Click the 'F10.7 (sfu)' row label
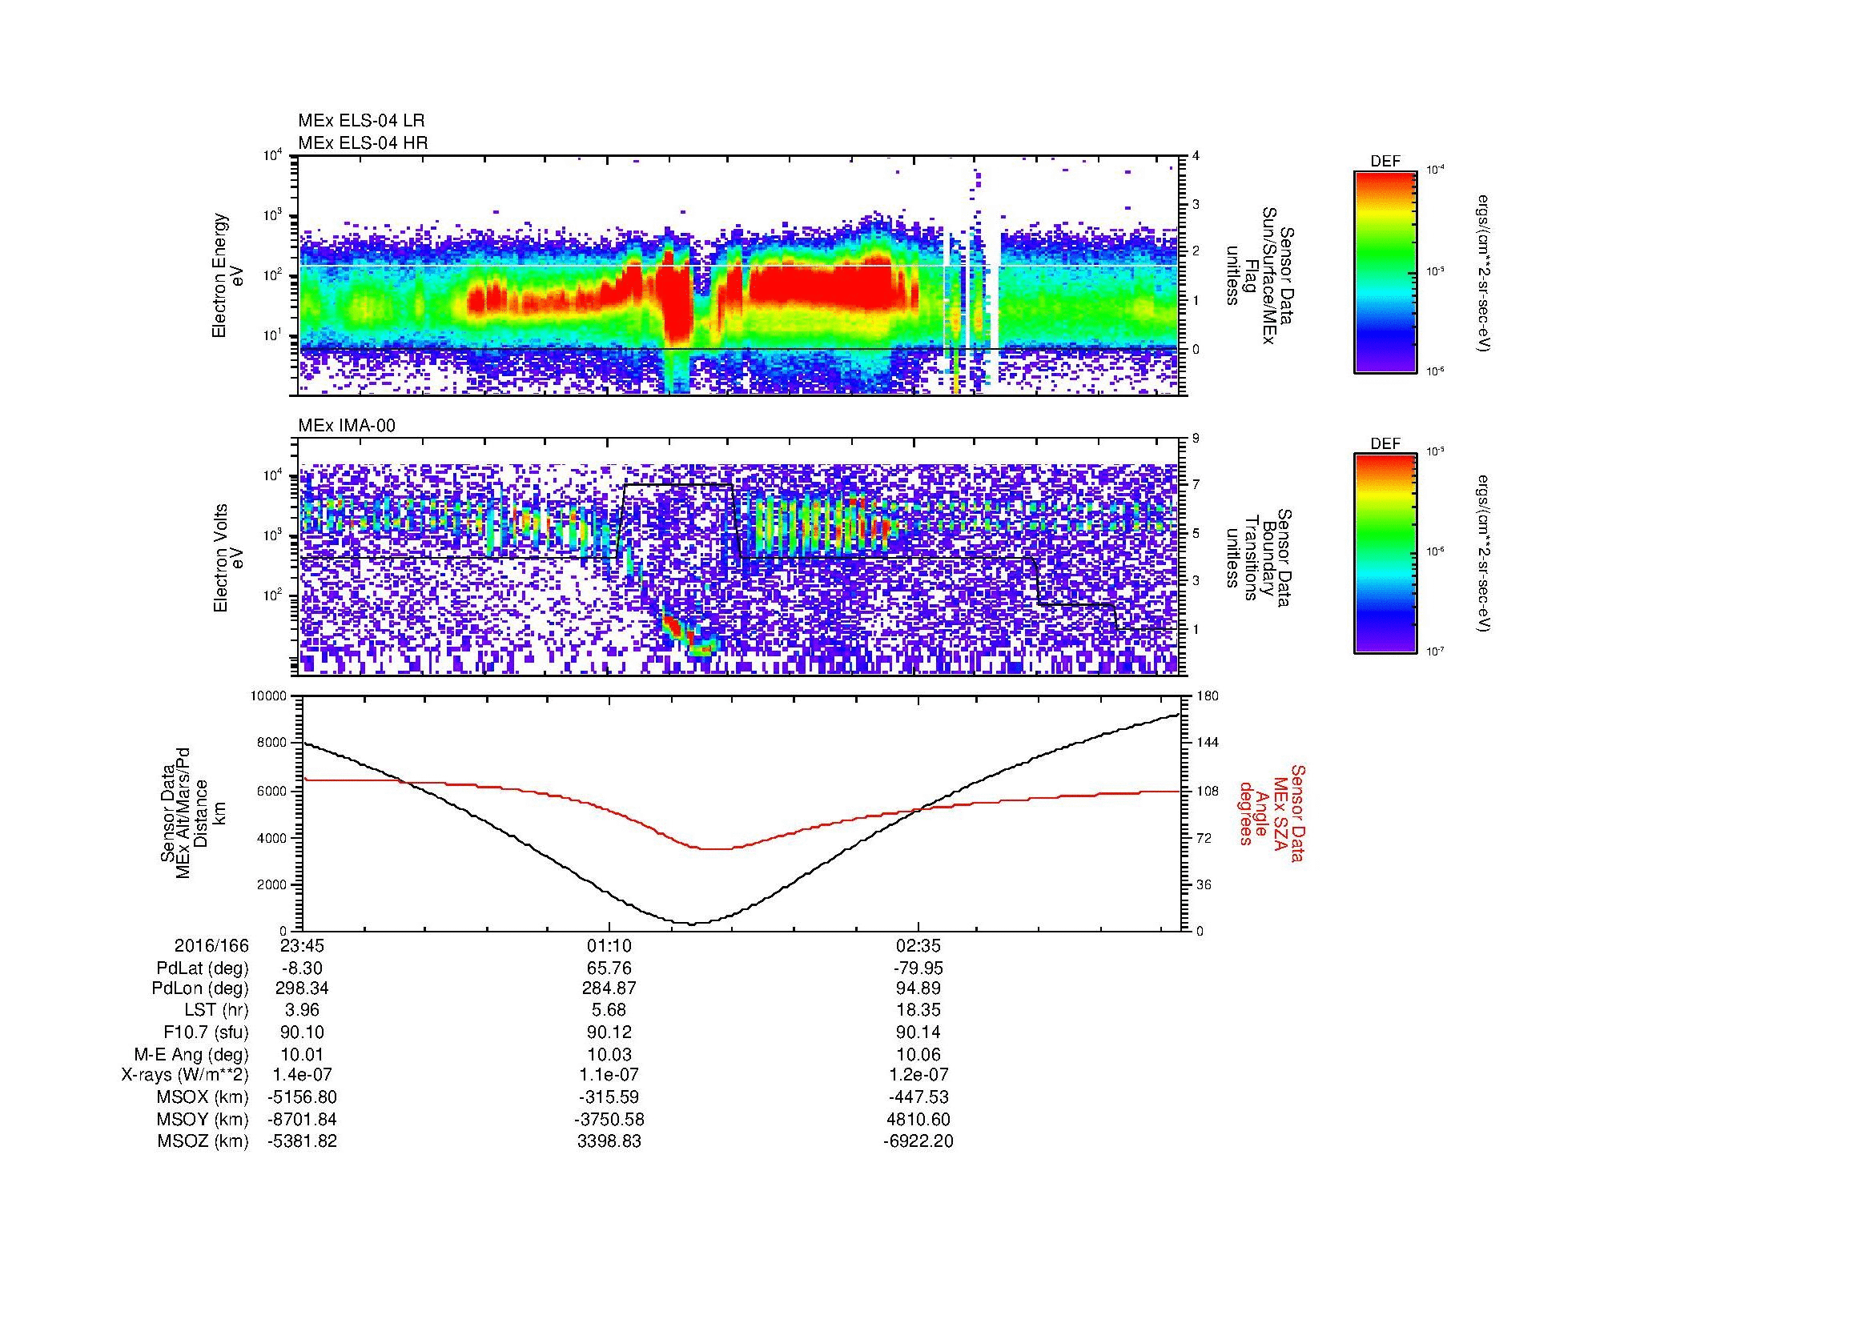The image size is (1873, 1323). point(206,1032)
